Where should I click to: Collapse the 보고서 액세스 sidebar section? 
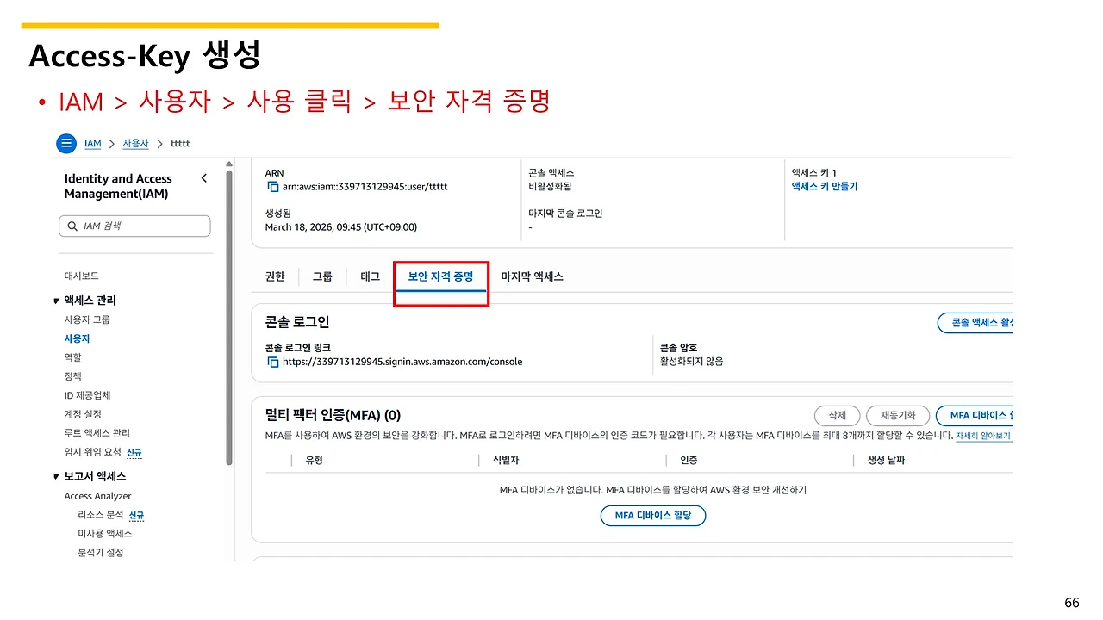coord(55,476)
